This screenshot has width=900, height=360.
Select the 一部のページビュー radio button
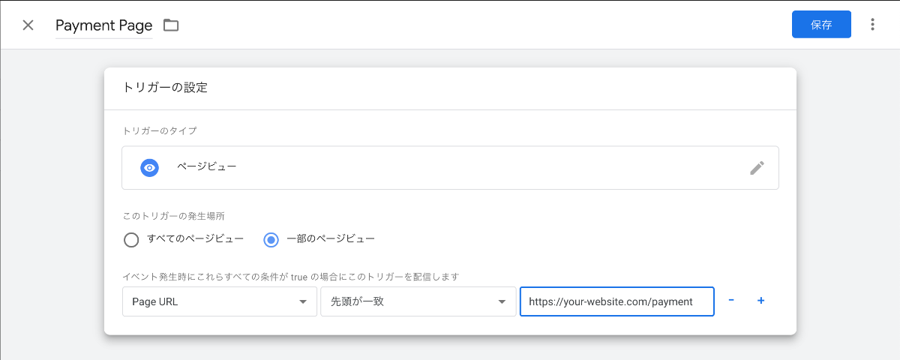point(271,239)
